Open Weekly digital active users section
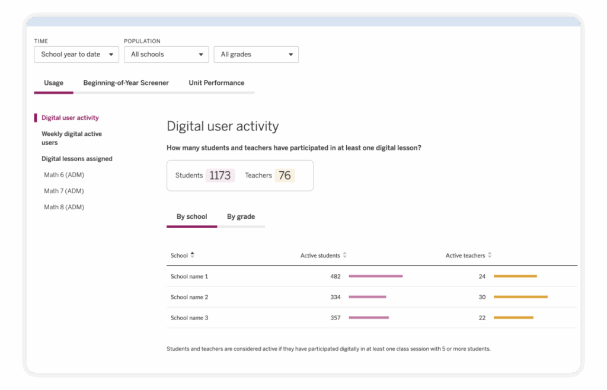607x390 pixels. 71,138
